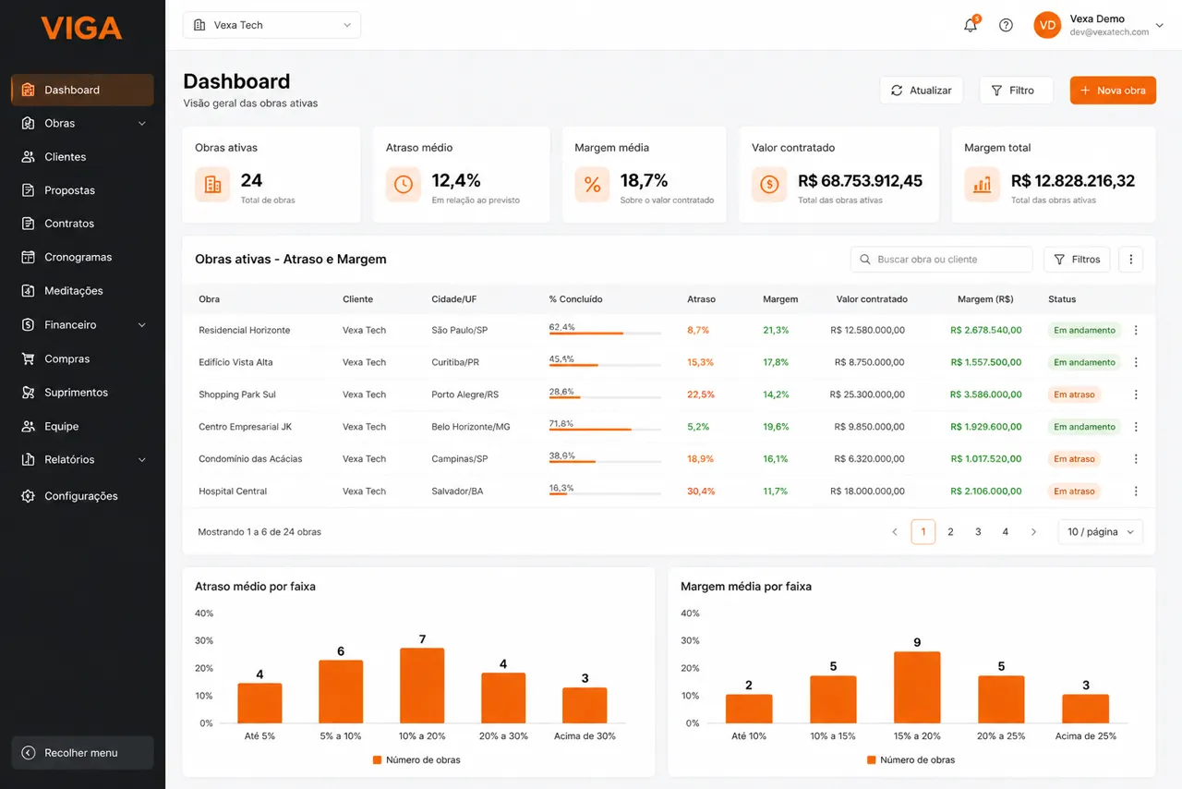Click the VIGA logo
The height and width of the screenshot is (789, 1182).
click(x=81, y=29)
